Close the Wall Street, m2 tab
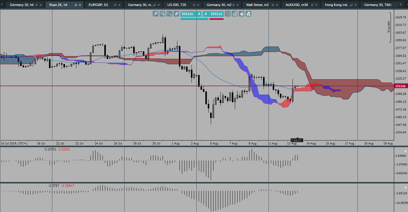The width and height of the screenshot is (408, 212). tap(277, 5)
